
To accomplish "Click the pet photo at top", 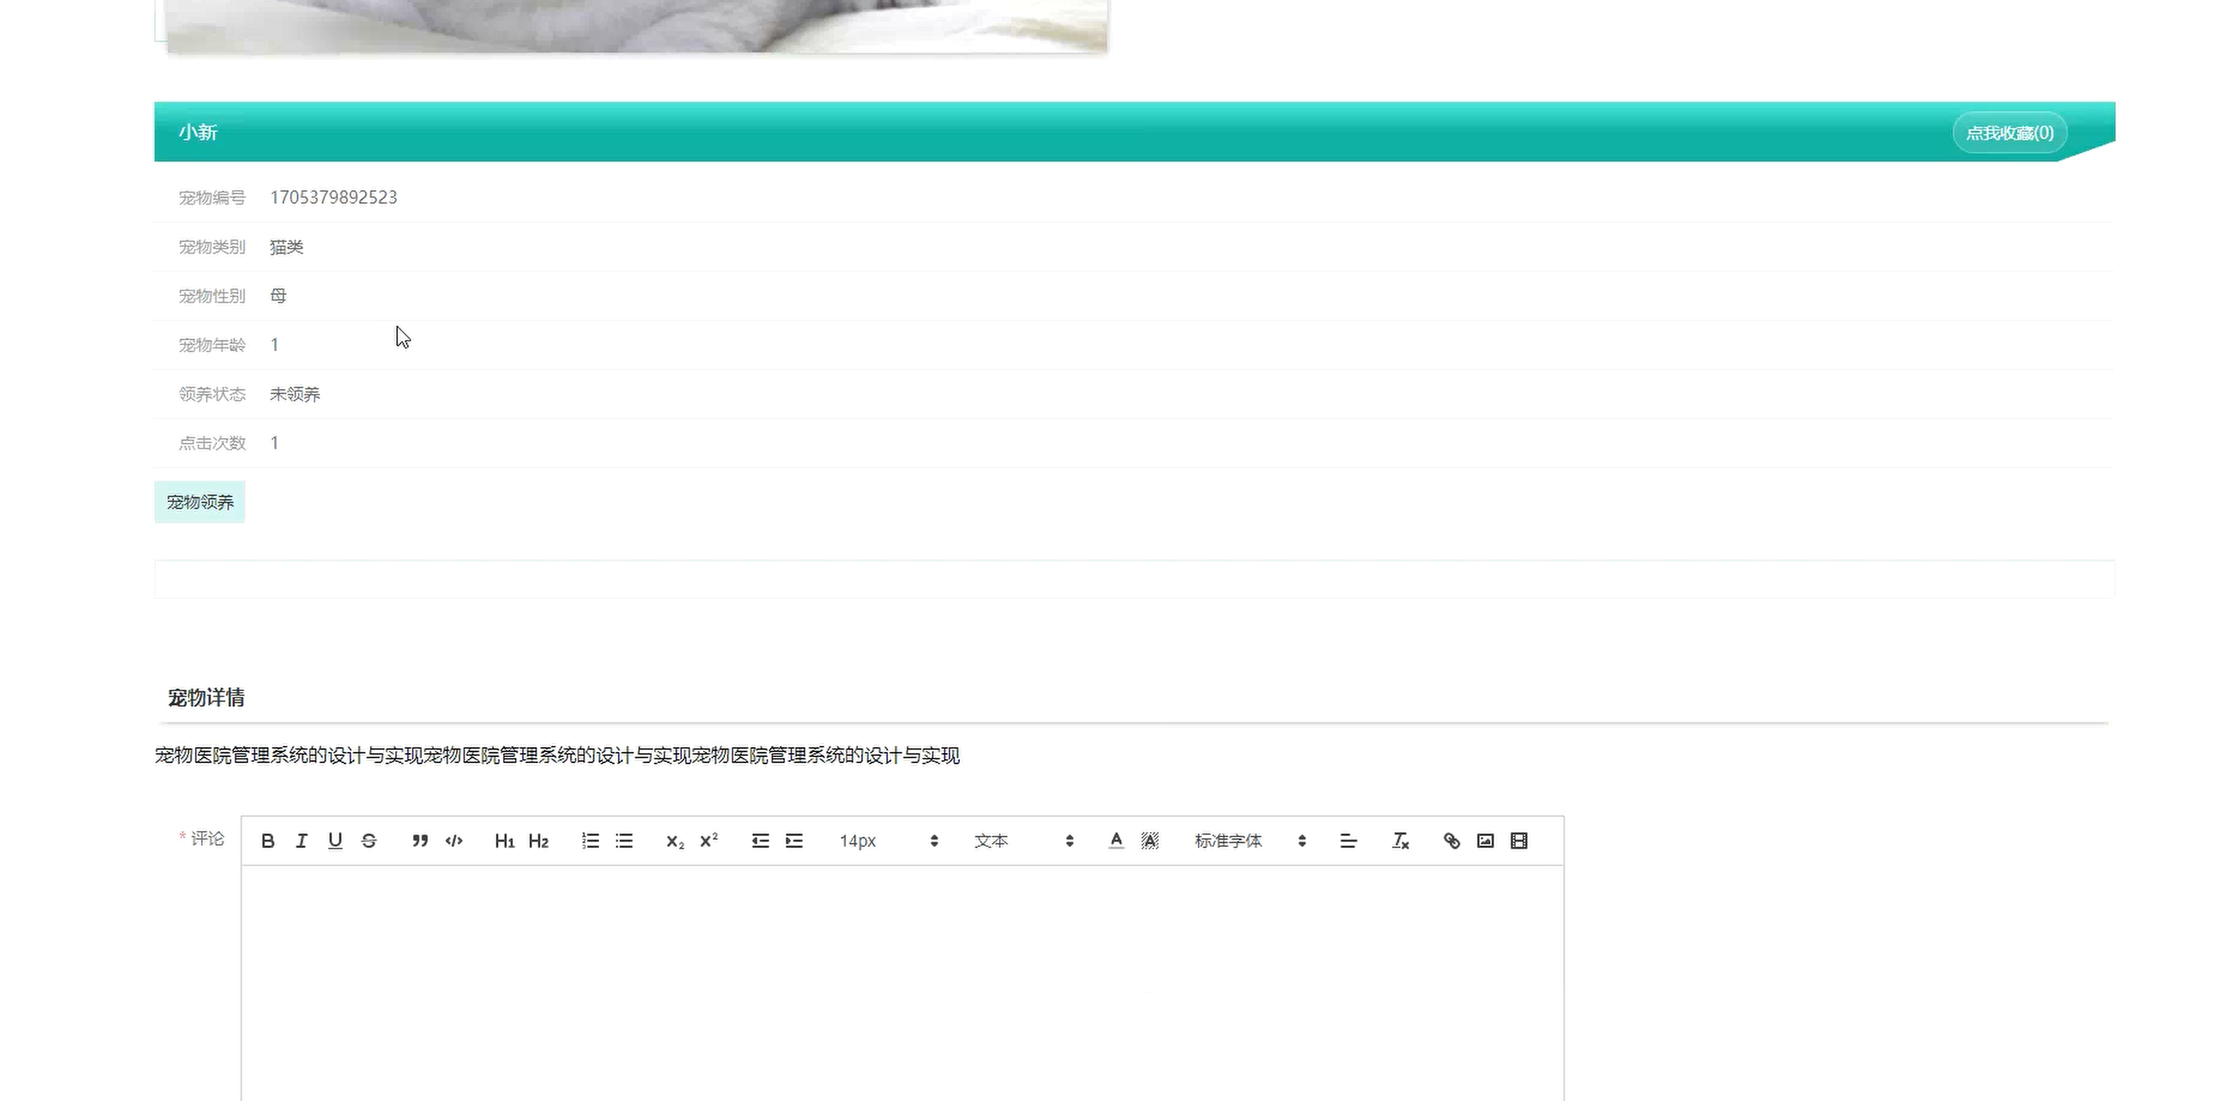I will click(x=637, y=26).
